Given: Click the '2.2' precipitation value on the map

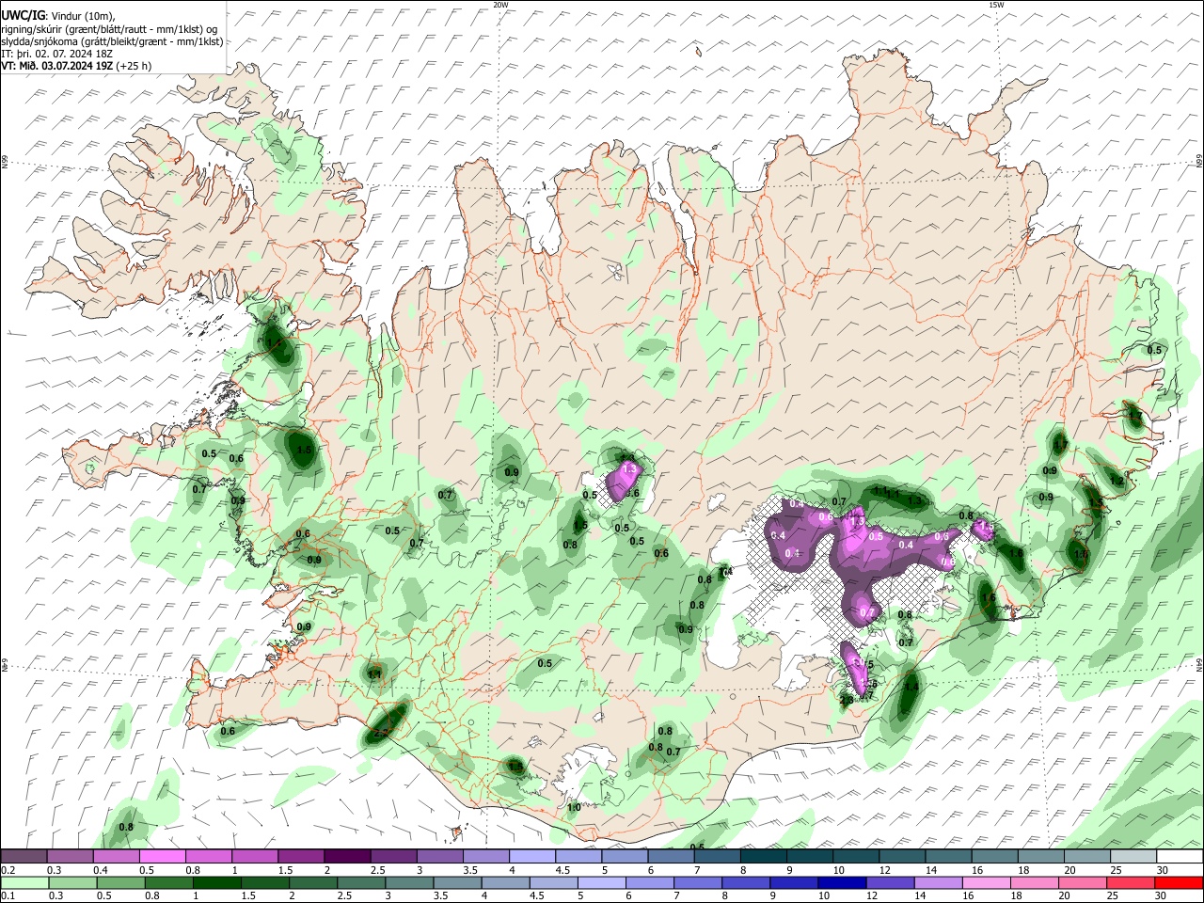Looking at the screenshot, I should pos(381,731).
